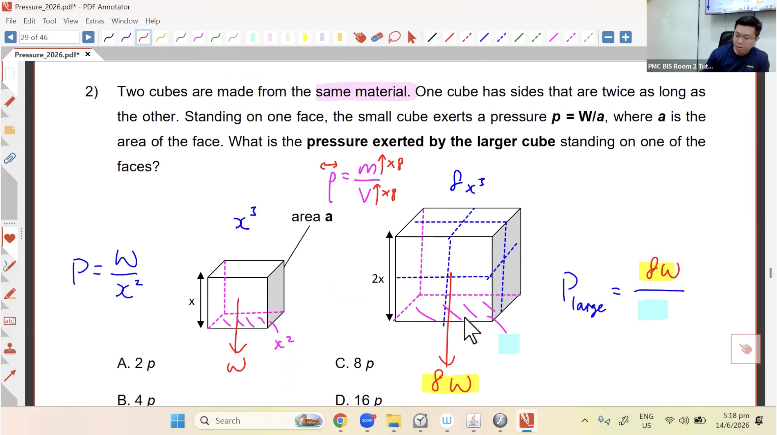Open the Windows Start menu
777x435 pixels.
click(x=178, y=421)
